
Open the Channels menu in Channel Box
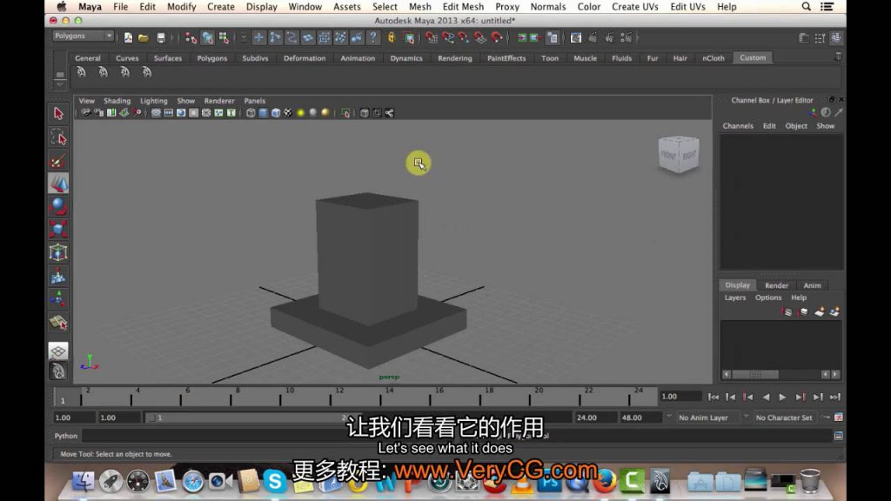click(738, 125)
